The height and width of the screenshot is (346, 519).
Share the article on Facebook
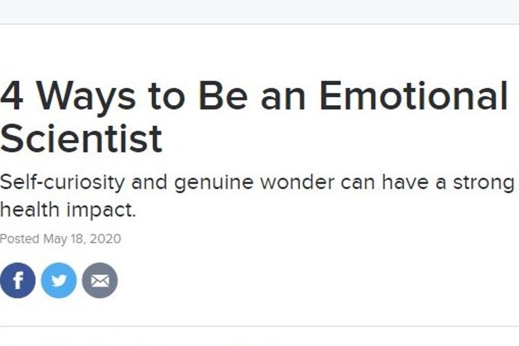click(18, 281)
